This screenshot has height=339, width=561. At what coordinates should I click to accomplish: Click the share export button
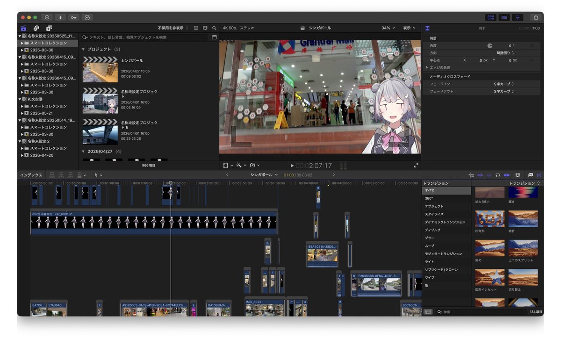click(536, 17)
